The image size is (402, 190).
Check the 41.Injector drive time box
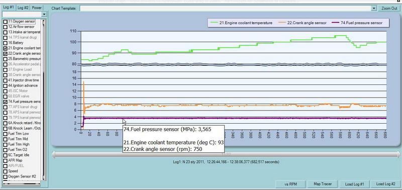pyautogui.click(x=5, y=80)
